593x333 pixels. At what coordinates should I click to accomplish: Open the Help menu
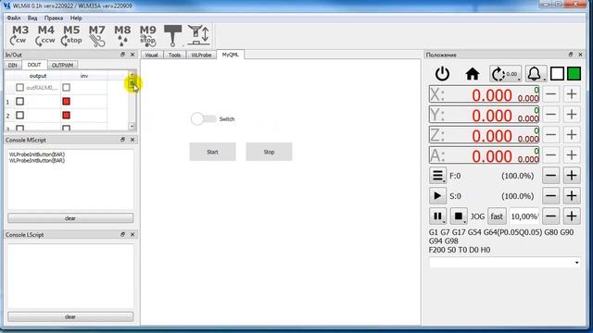click(x=76, y=18)
